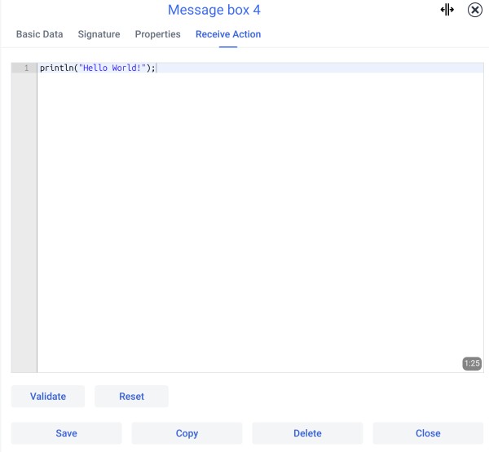The height and width of the screenshot is (452, 489).
Task: Click the panel width resize icon
Action: click(x=447, y=10)
